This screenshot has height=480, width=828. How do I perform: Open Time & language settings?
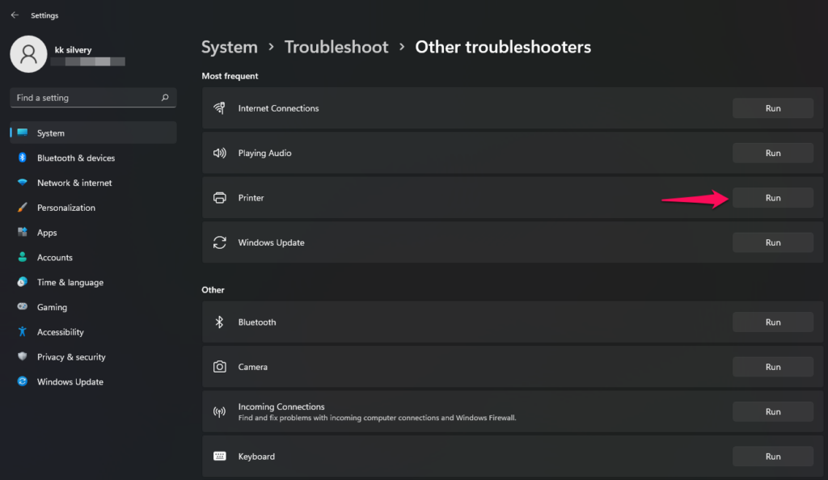[93, 282]
